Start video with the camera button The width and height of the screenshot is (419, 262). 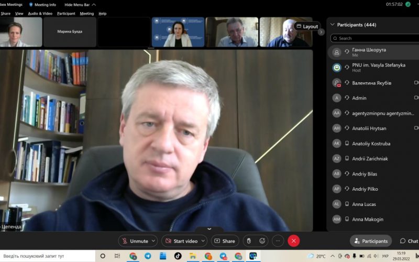point(181,241)
